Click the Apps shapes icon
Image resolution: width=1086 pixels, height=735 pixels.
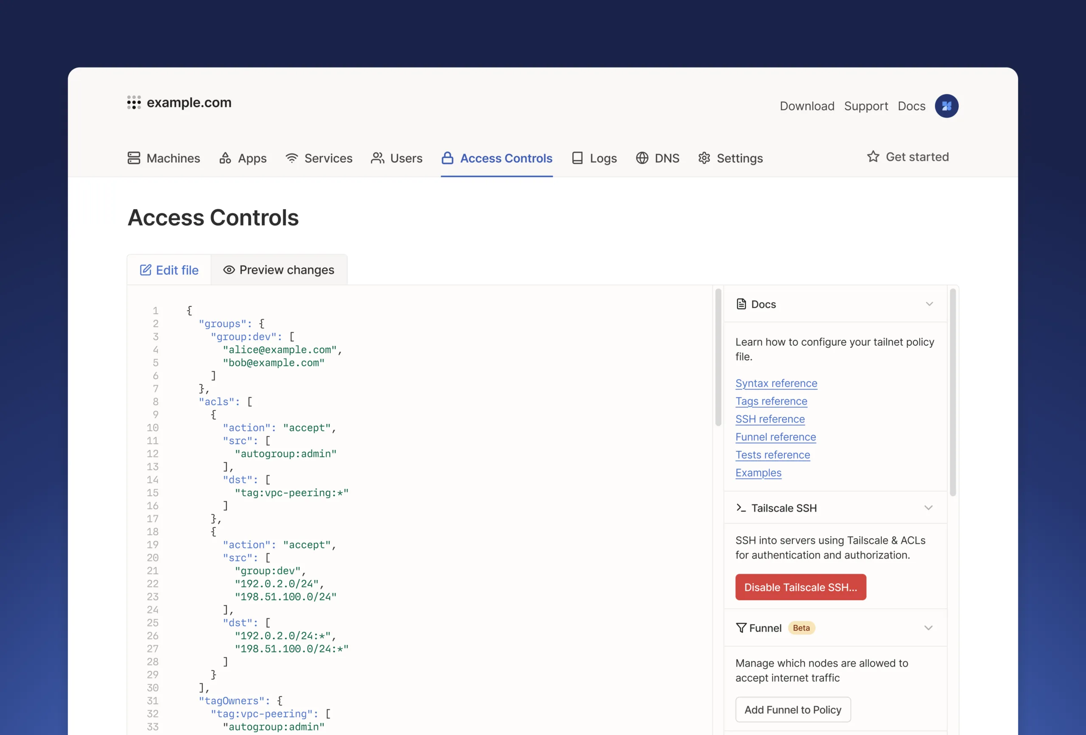(x=225, y=158)
